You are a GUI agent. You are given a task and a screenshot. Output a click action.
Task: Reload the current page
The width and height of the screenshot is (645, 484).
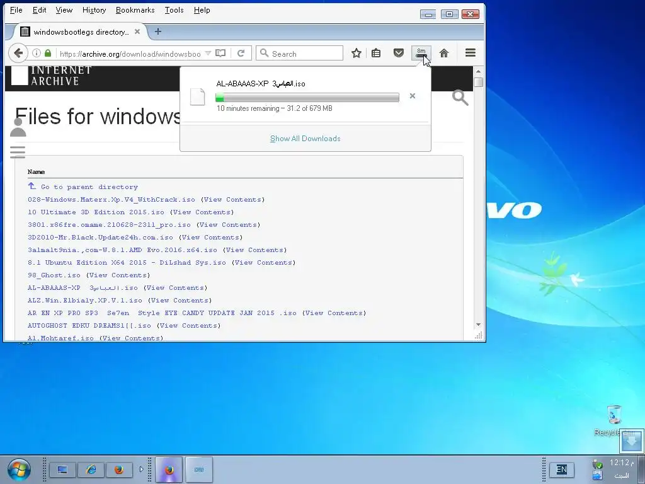click(241, 54)
